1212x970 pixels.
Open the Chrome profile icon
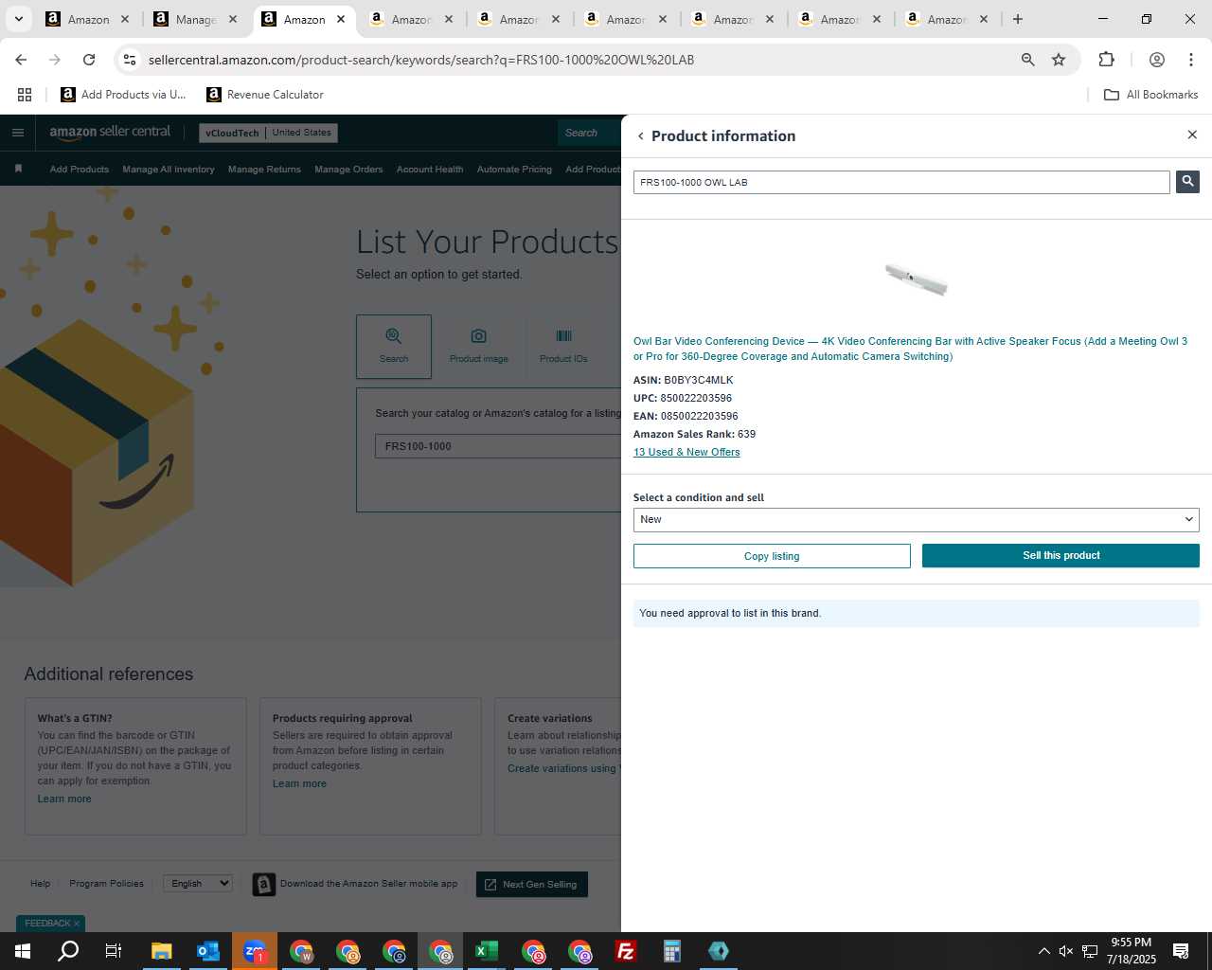pyautogui.click(x=1156, y=60)
